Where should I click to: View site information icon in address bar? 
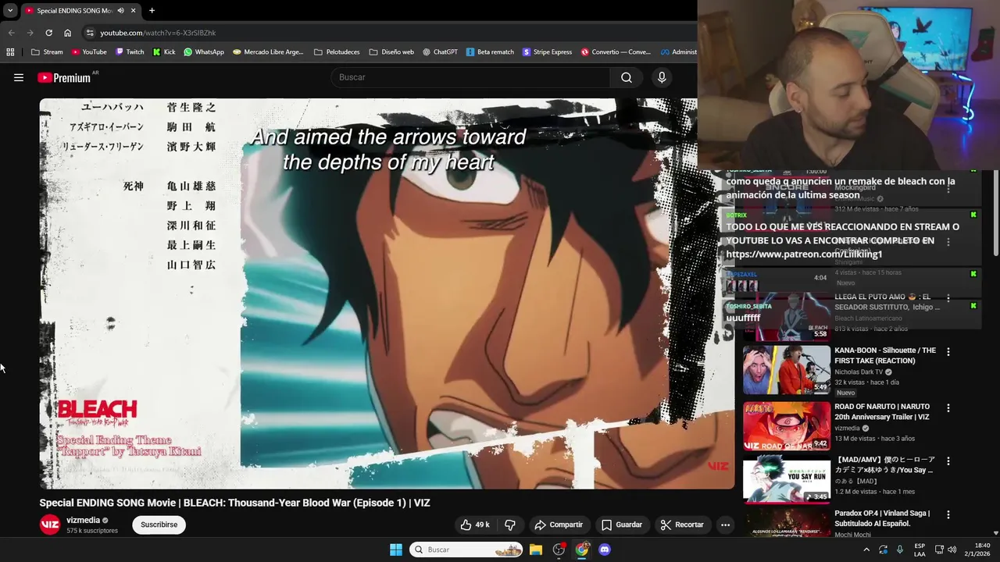click(90, 33)
